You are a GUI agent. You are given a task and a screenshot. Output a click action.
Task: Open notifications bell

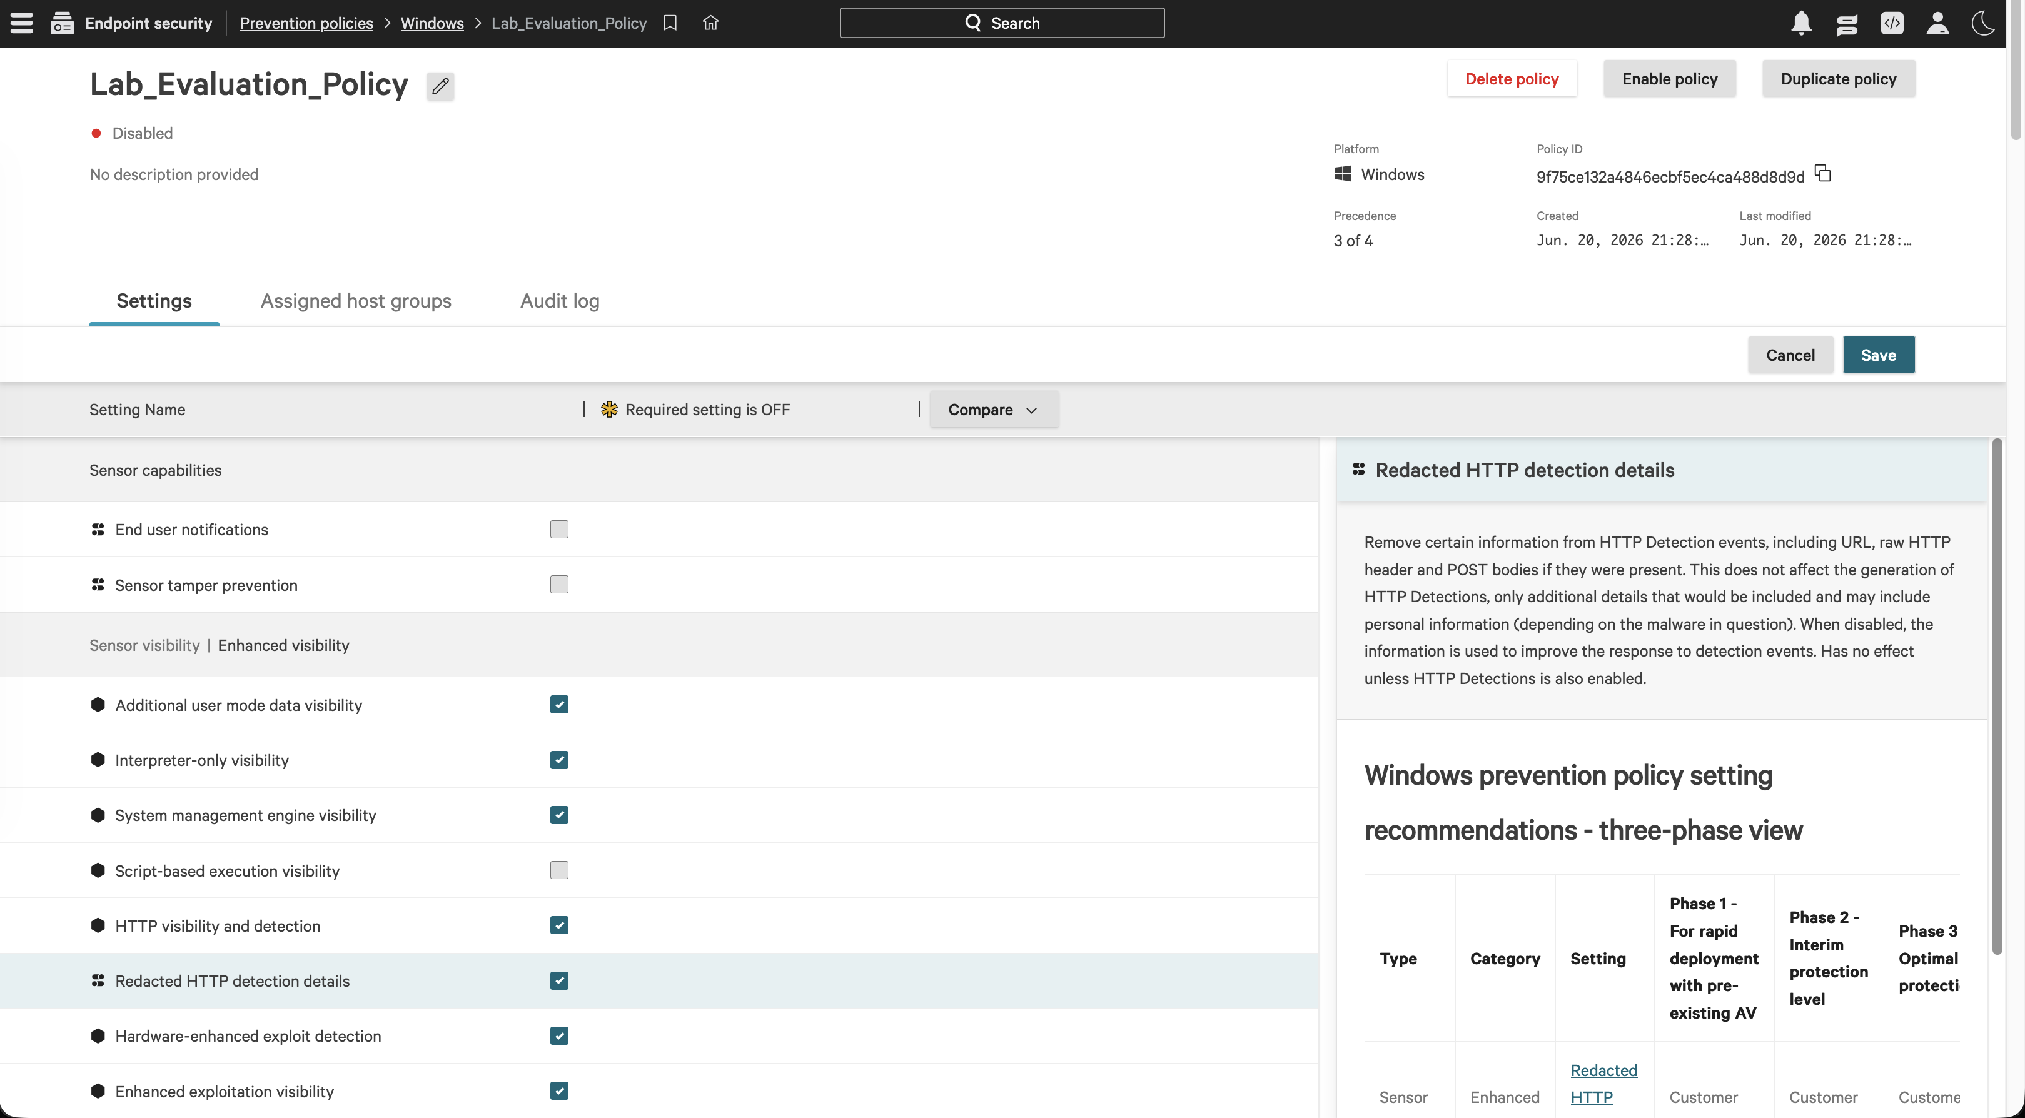(x=1801, y=24)
